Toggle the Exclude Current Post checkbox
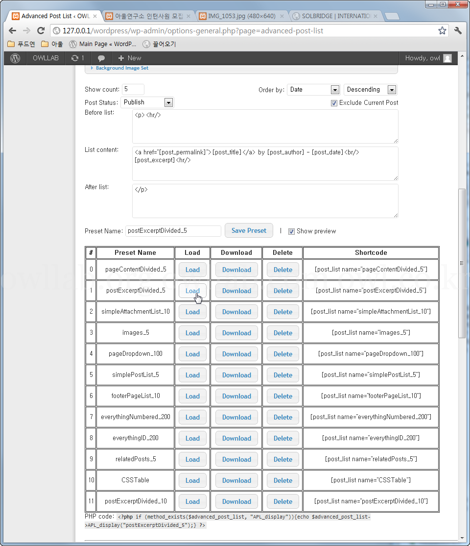This screenshot has width=470, height=546. [334, 103]
